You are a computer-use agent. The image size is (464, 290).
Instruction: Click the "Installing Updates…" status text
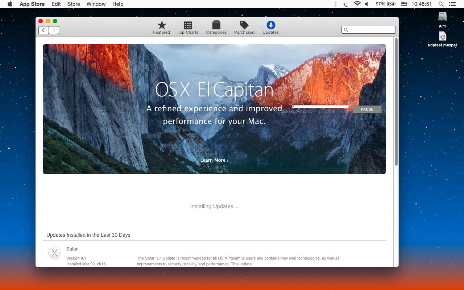pyautogui.click(x=214, y=206)
